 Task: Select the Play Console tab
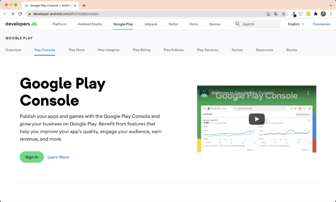point(45,50)
